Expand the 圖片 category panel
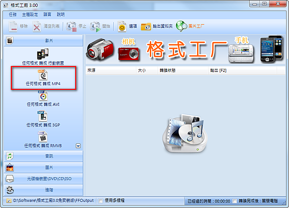This screenshot has height=208, width=289. pos(43,167)
